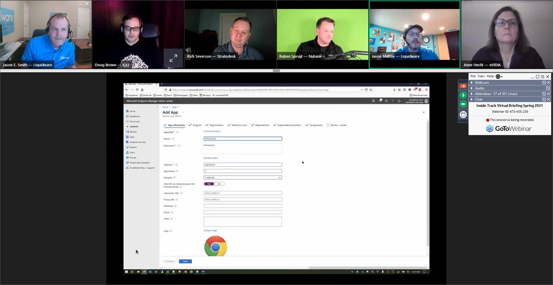
Task: Switch to the Program wizard tab
Action: click(x=195, y=125)
